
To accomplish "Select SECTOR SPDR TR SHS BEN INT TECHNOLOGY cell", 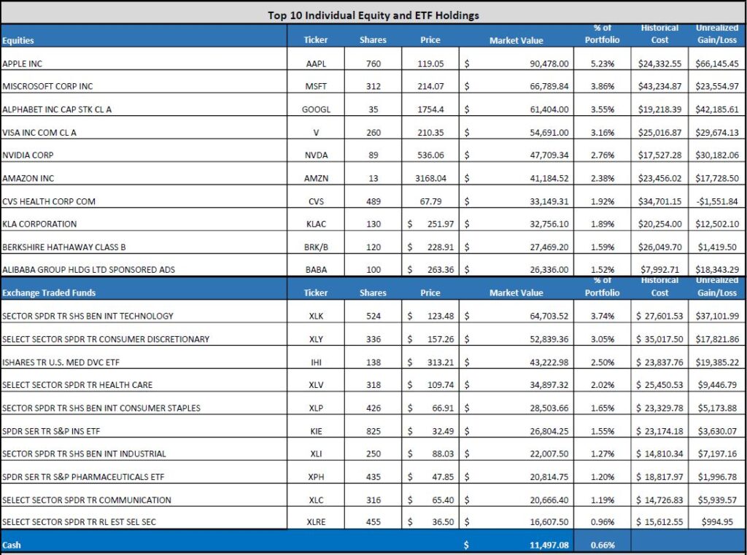I will point(144,311).
